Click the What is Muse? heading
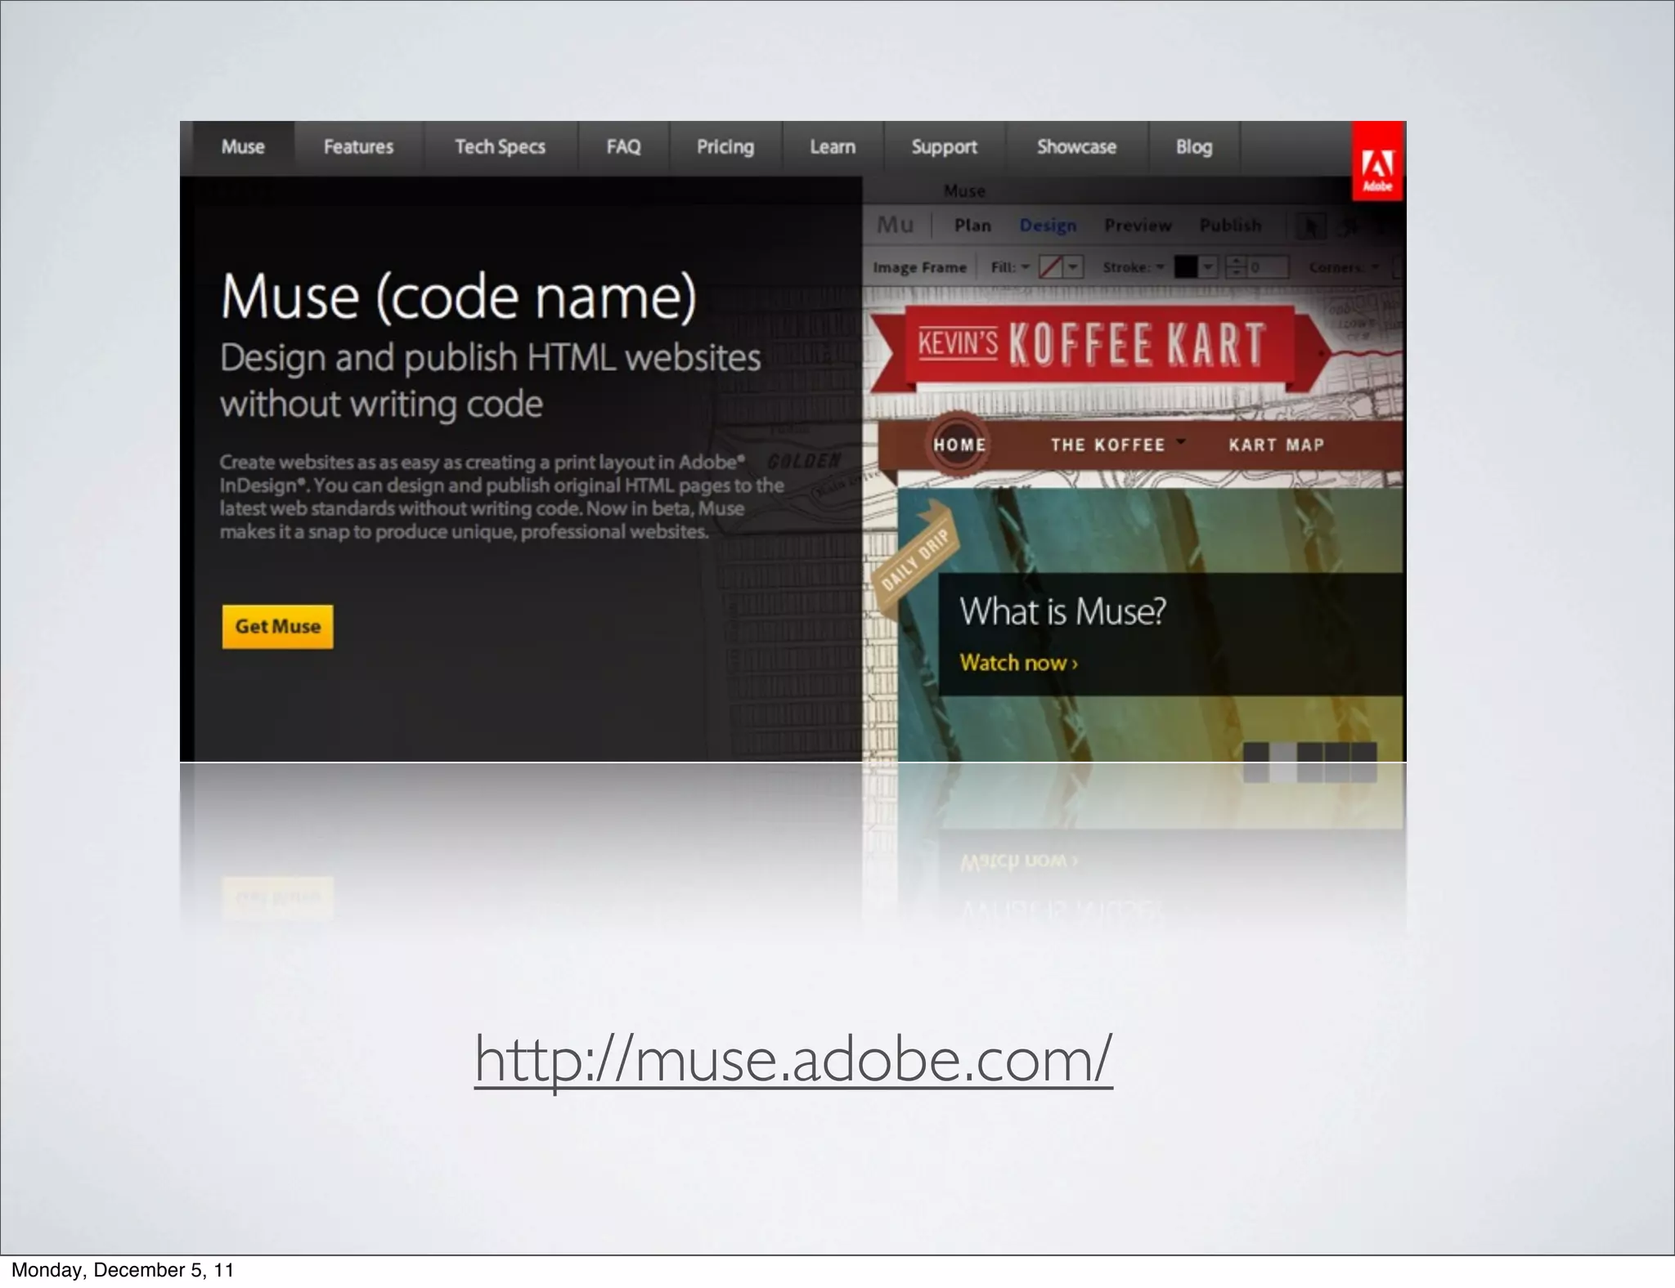The width and height of the screenshot is (1675, 1288). 1062,612
